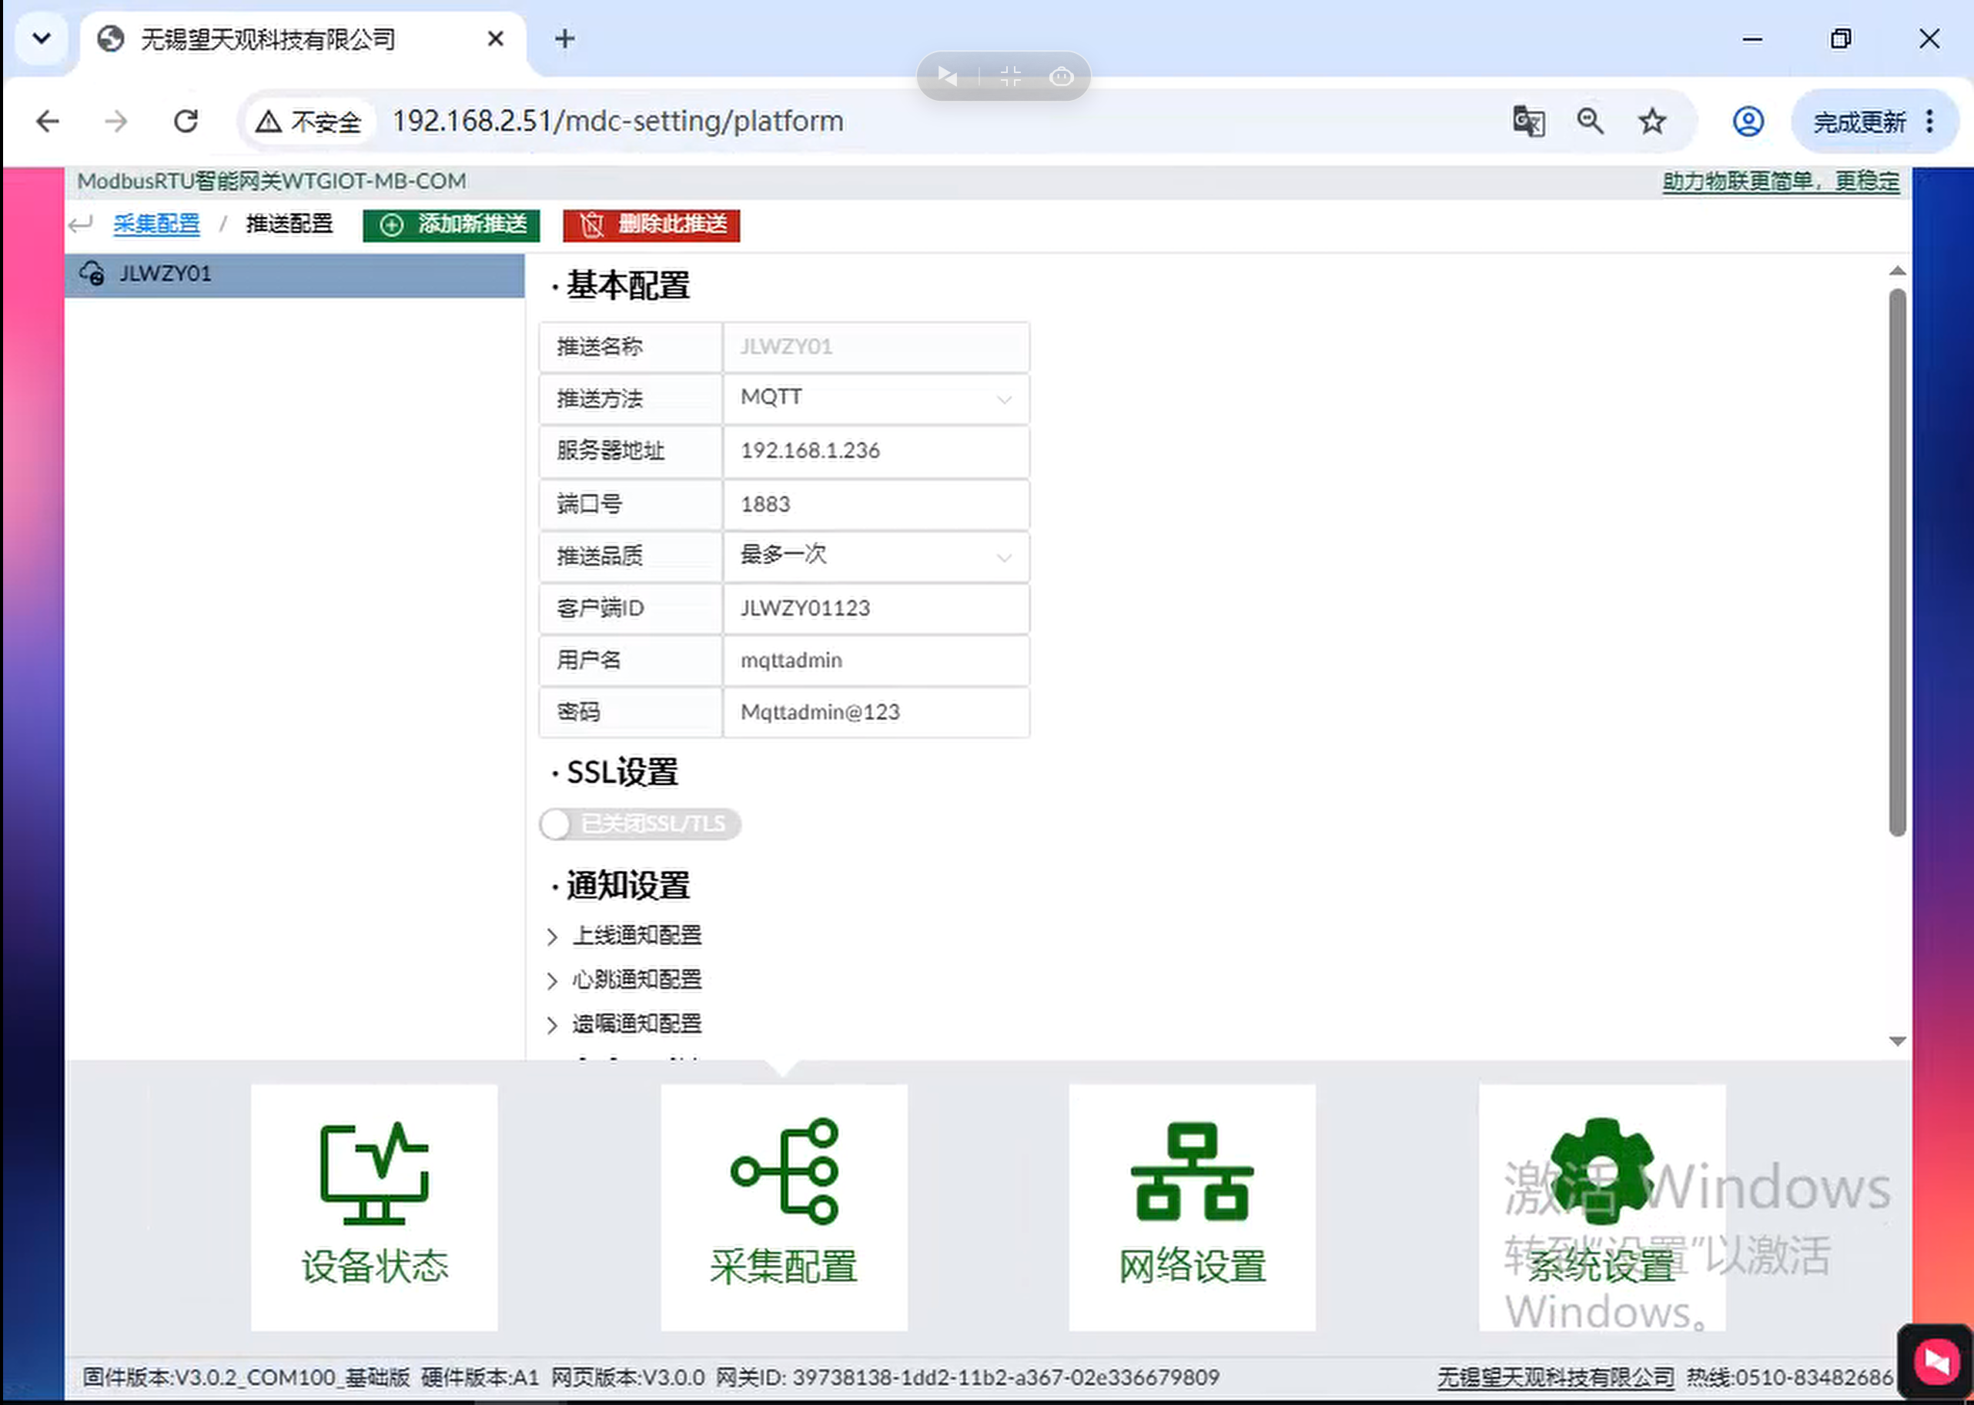Click 添加新推送 green button

(x=452, y=225)
